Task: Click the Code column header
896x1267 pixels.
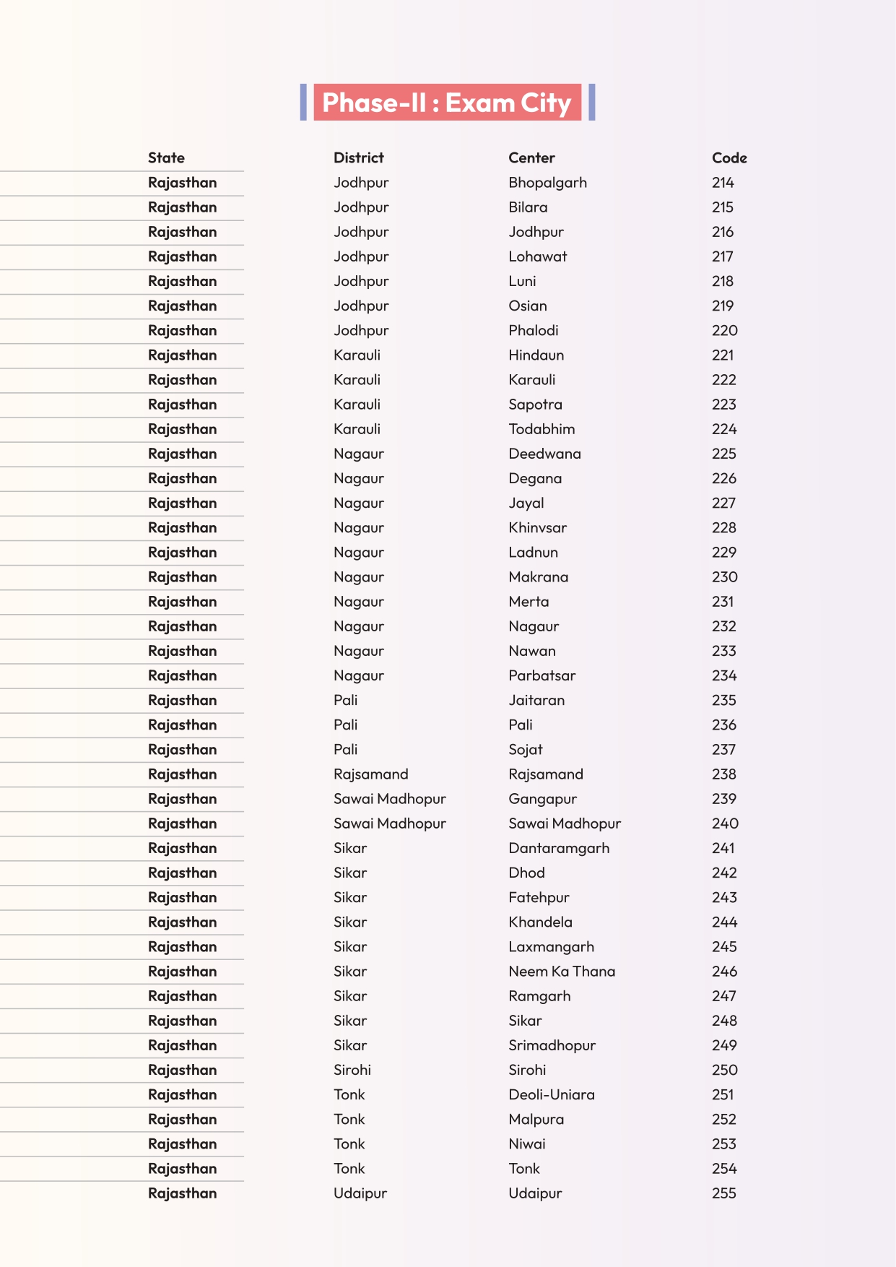Action: 729,157
